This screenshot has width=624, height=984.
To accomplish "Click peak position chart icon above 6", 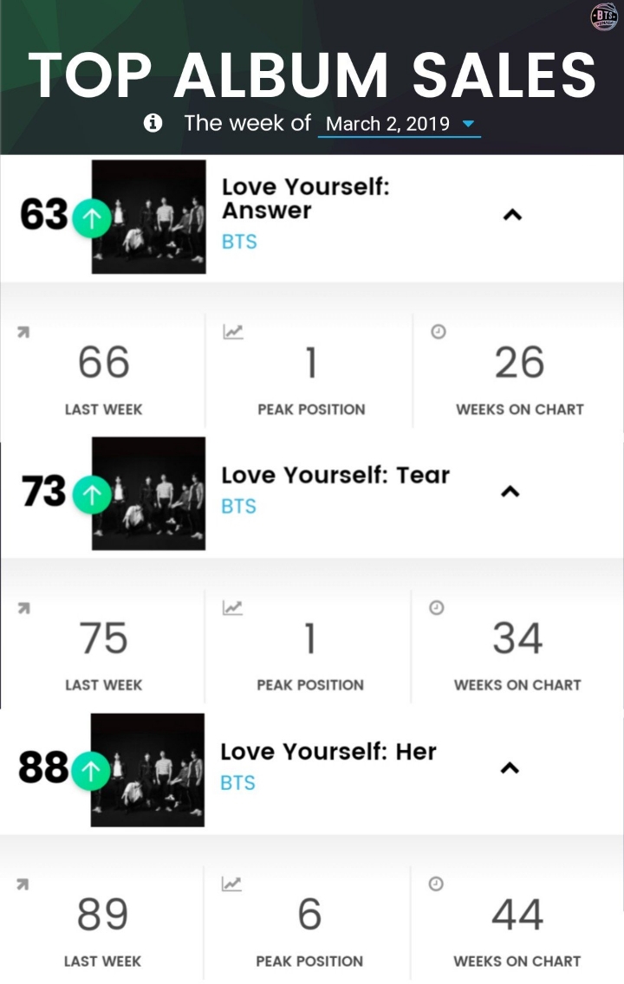I will [231, 884].
